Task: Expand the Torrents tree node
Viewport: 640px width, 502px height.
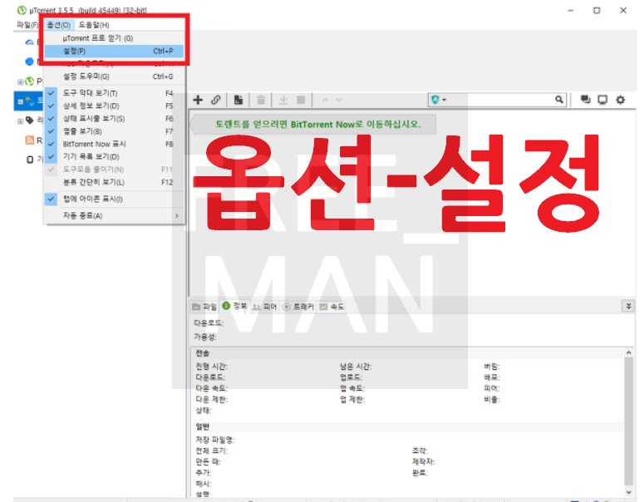Action: tap(20, 101)
